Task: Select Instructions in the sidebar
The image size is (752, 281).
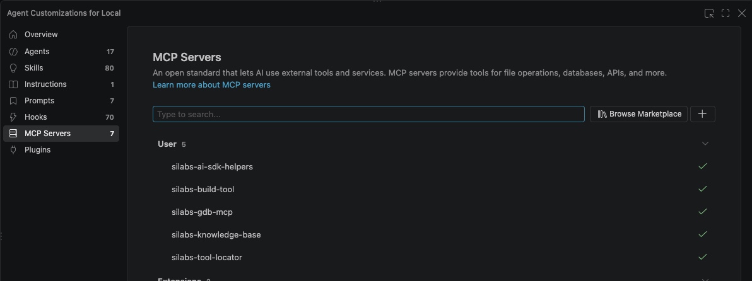Action: coord(61,84)
